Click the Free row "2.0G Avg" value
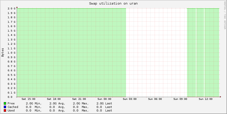Viewport: 227px width, 114px height. pos(57,103)
